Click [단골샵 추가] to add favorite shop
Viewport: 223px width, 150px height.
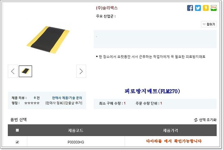(73, 103)
